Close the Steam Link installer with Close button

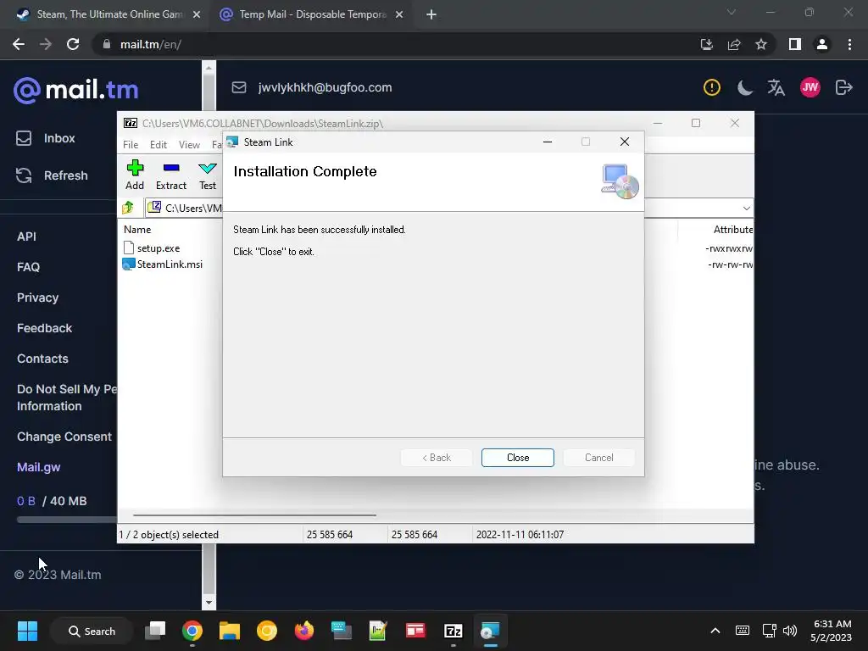[x=518, y=457]
